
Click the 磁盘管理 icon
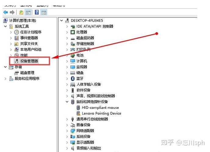point(16,73)
